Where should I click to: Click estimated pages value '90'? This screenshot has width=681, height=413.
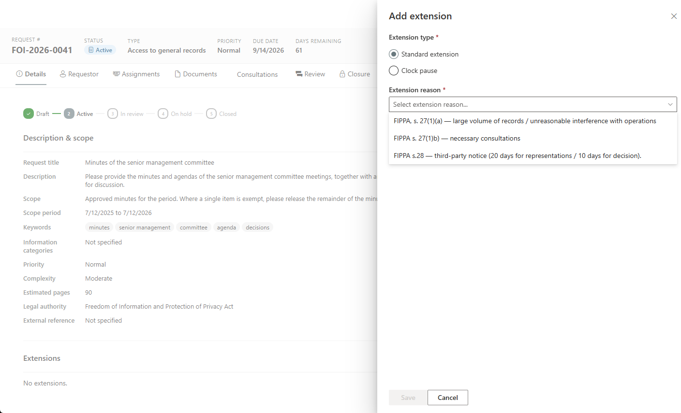click(89, 293)
